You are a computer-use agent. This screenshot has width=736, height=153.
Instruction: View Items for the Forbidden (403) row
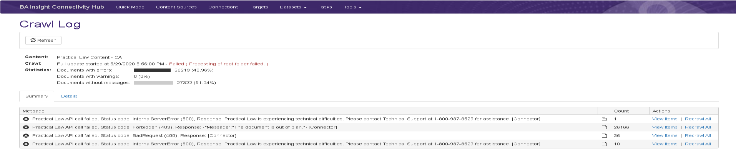[x=665, y=127]
